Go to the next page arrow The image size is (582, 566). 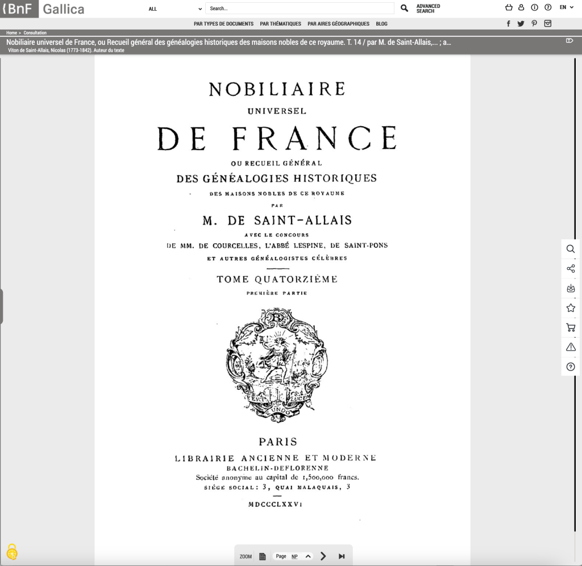(323, 556)
